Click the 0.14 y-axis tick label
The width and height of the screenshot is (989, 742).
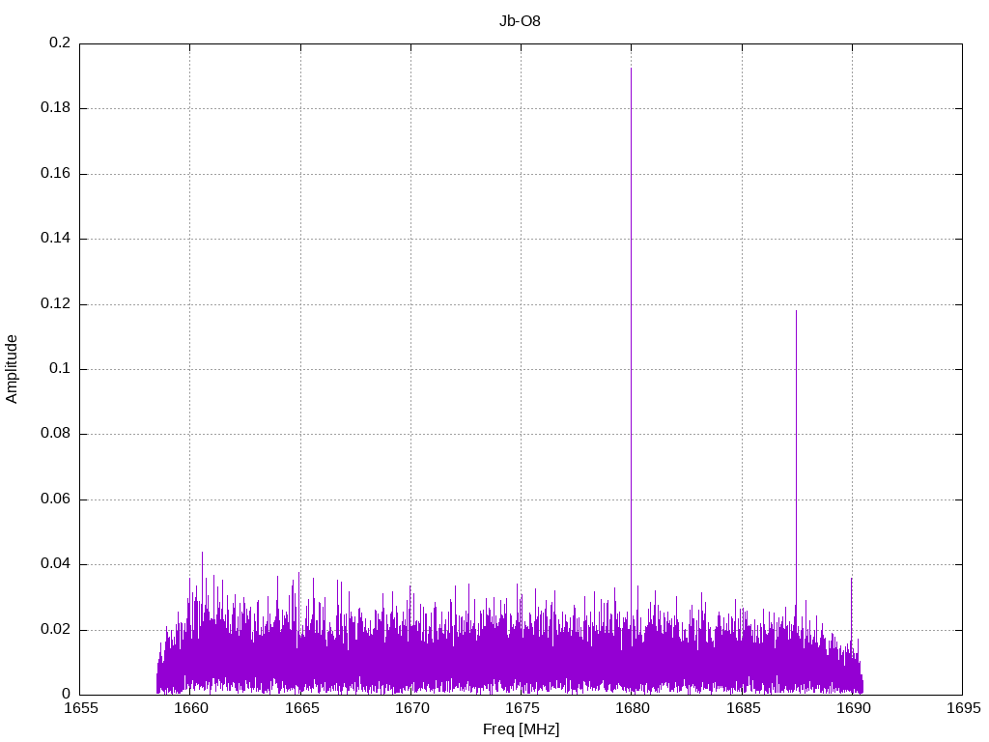[x=56, y=239]
